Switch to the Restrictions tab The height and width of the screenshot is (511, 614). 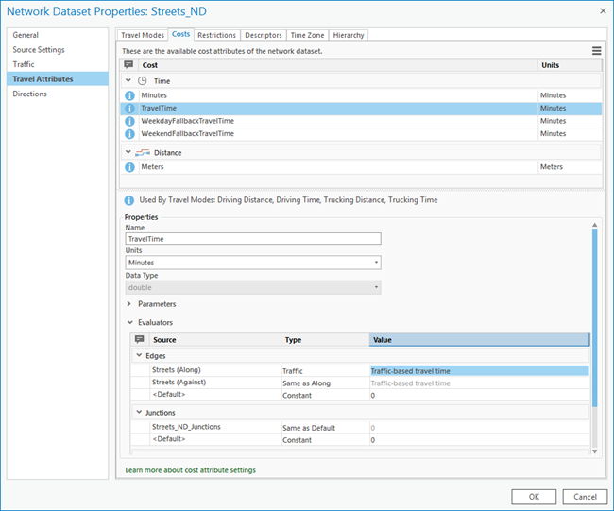[x=216, y=35]
